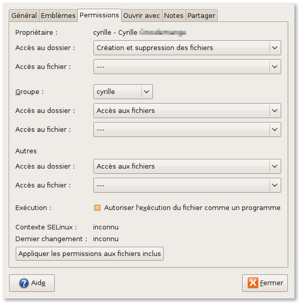
Task: Click the Dernier changement inconnu value
Action: [106, 239]
